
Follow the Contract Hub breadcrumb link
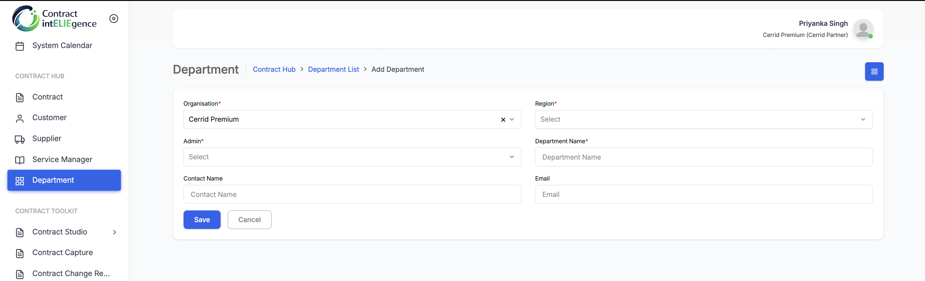274,69
